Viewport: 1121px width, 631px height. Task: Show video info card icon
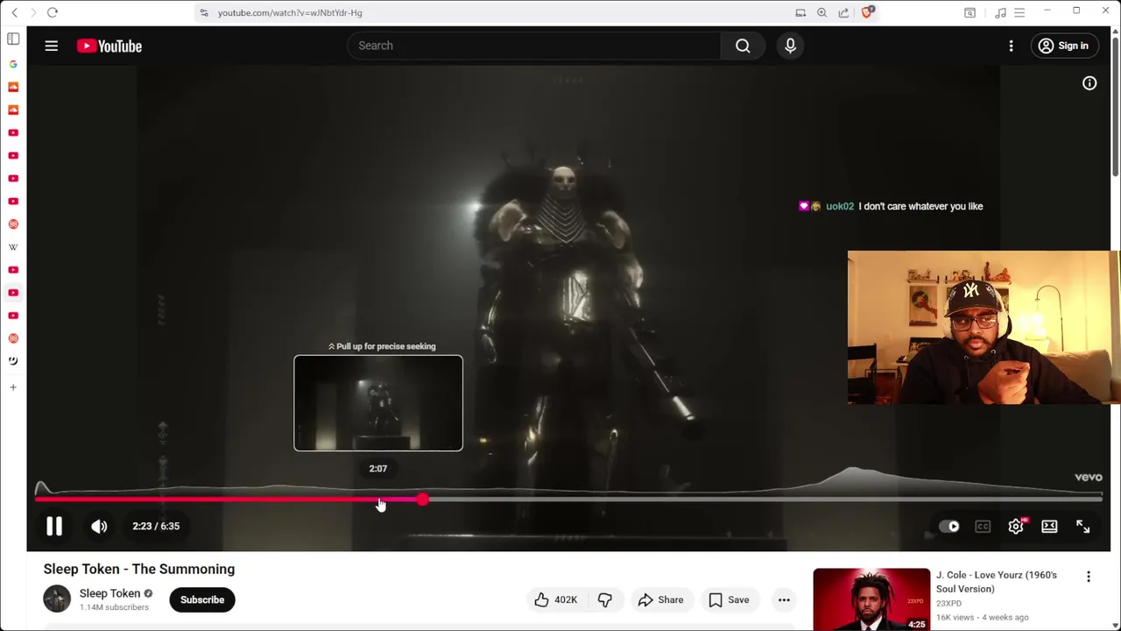(x=1089, y=83)
